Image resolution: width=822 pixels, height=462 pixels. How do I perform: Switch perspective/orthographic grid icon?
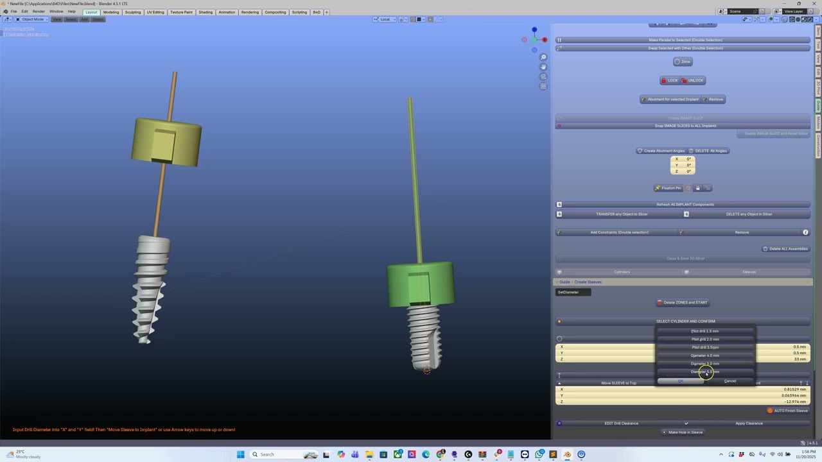(x=543, y=86)
